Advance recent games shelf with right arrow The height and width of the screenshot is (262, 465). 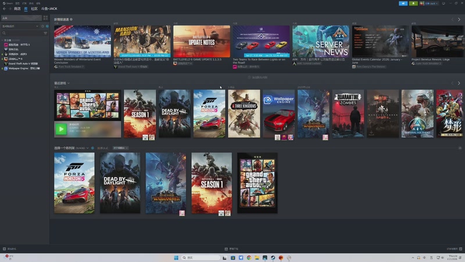tap(459, 83)
